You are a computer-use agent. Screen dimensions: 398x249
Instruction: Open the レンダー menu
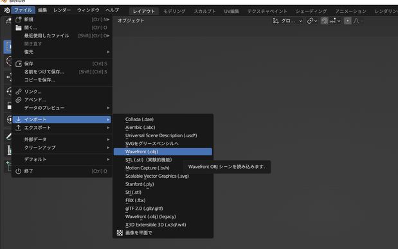(62, 10)
